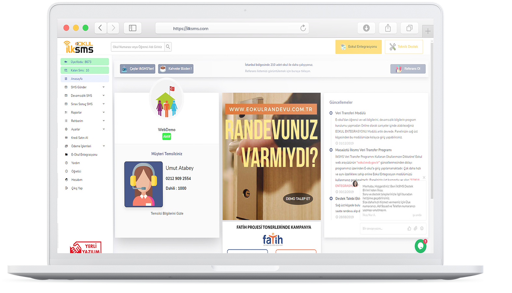Open the browser share icon

coord(388,28)
